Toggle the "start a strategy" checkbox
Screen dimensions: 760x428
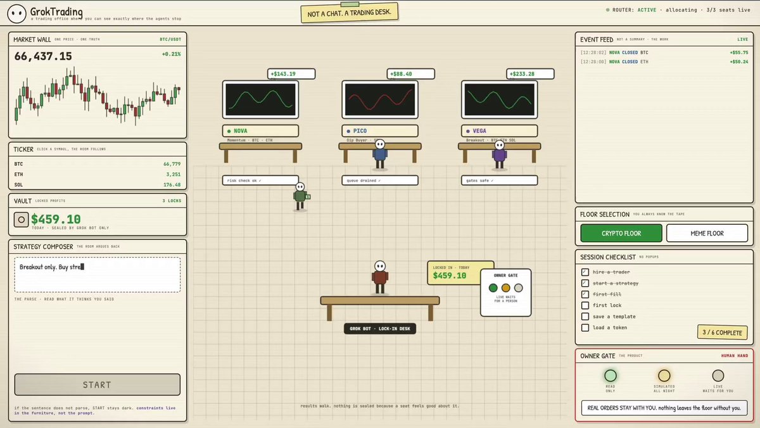(x=585, y=283)
